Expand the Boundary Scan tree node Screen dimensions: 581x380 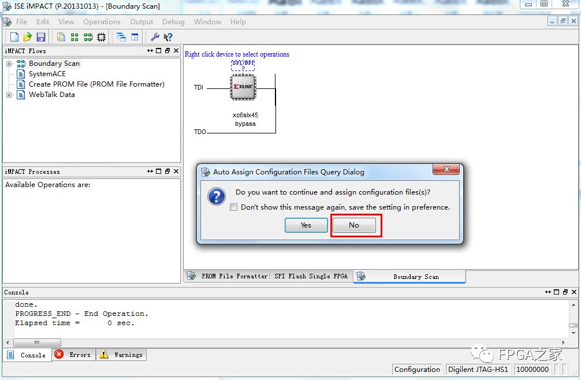[x=9, y=64]
